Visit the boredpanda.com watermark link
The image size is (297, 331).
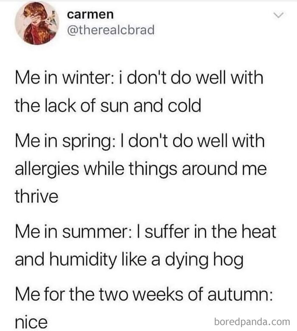click(252, 322)
